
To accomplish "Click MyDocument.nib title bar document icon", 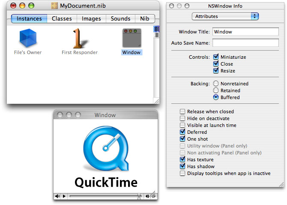I will [54, 6].
